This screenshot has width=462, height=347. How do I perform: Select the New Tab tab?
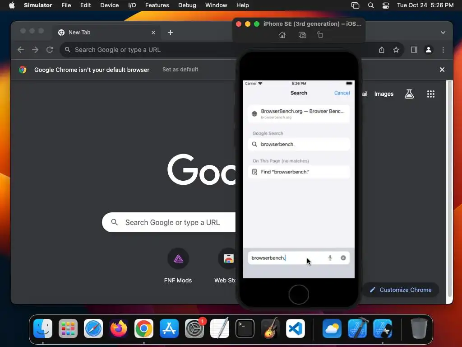pyautogui.click(x=107, y=33)
